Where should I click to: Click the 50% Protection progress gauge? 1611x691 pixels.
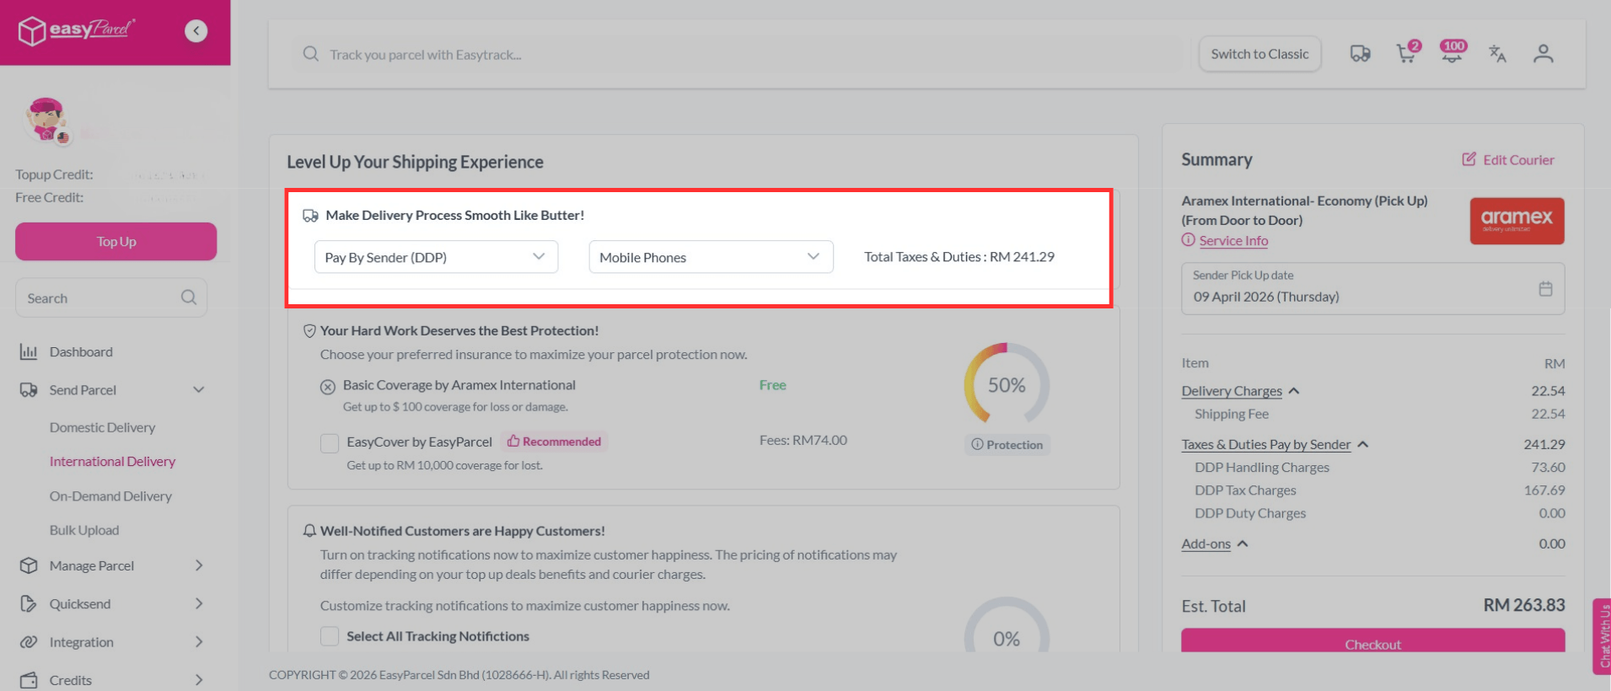coord(1007,385)
